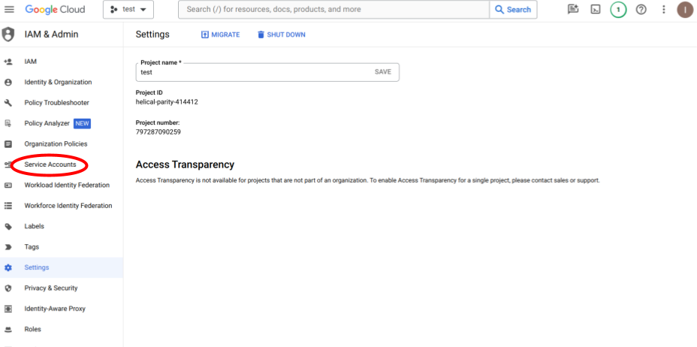Open Gemini chat assistant icon

click(573, 10)
